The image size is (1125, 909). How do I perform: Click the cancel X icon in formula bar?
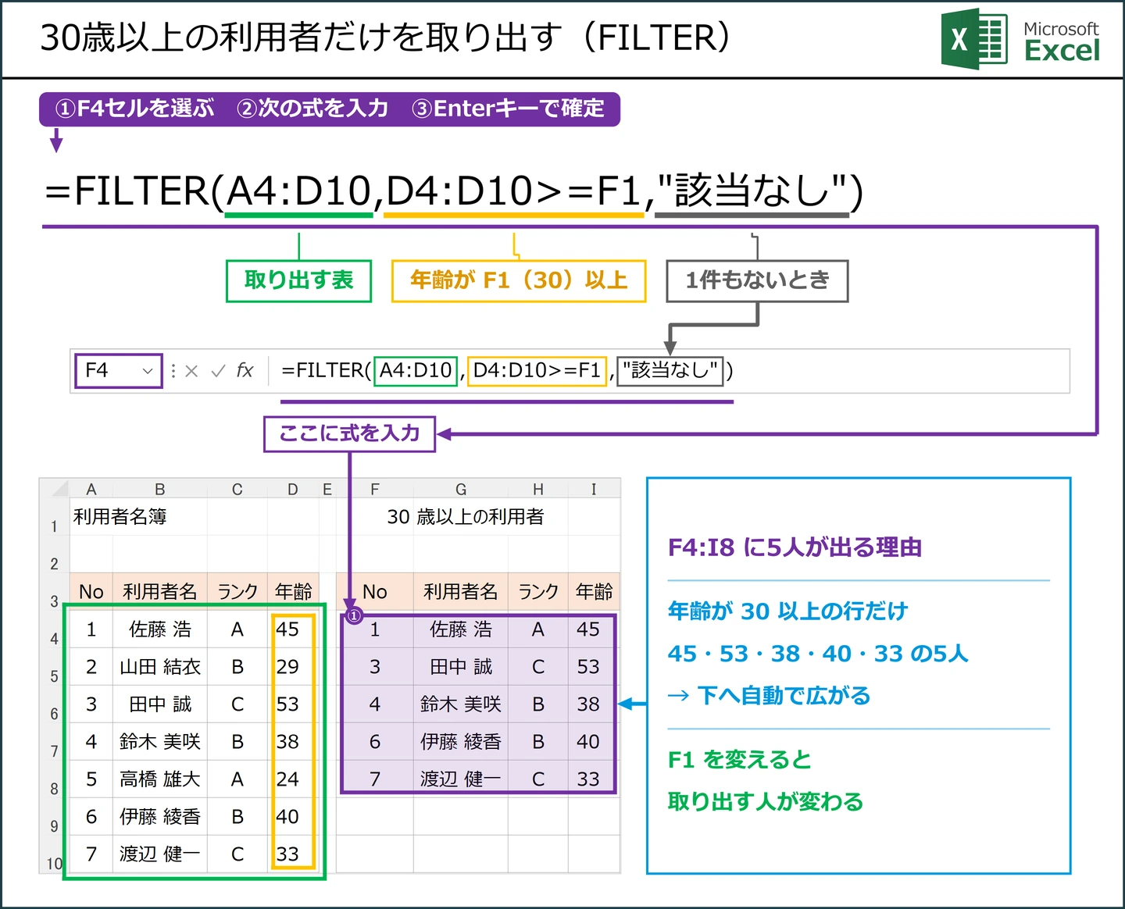coord(191,371)
